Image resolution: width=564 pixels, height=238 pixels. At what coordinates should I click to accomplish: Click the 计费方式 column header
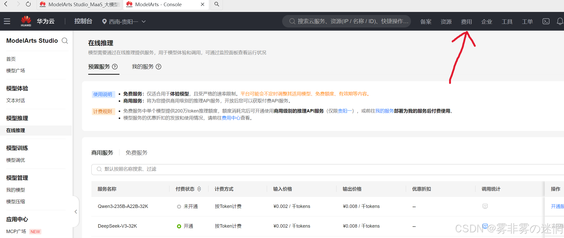[224, 189]
